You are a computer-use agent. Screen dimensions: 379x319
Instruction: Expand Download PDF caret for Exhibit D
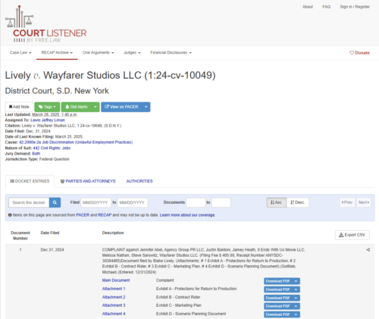point(296,314)
